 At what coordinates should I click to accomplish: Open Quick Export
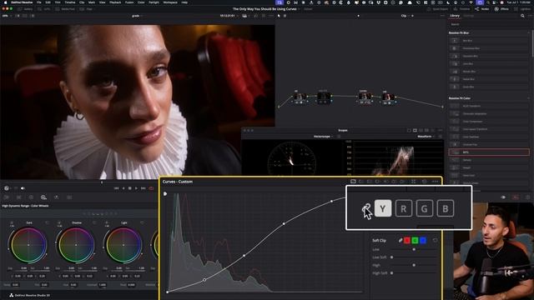[437, 9]
